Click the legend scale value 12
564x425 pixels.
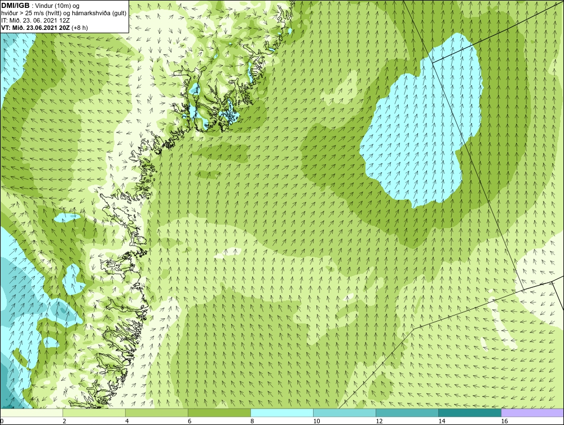pos(379,421)
